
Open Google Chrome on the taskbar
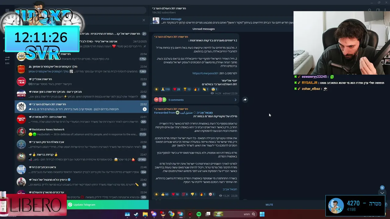[172, 214]
